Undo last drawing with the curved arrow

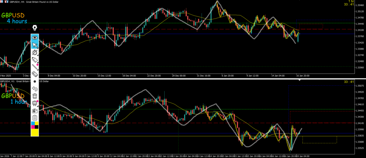pyautogui.click(x=35, y=88)
